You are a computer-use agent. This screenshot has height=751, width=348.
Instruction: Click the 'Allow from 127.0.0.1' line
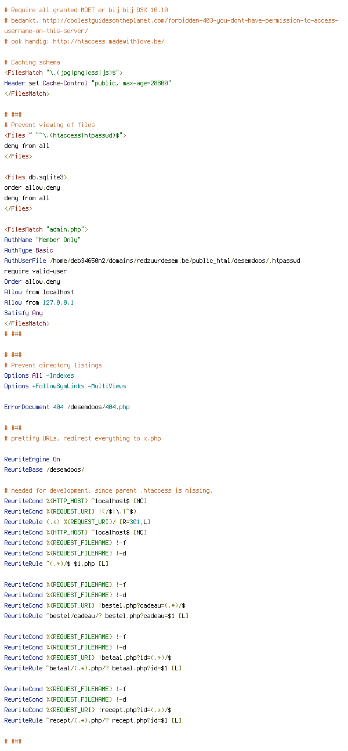point(39,302)
